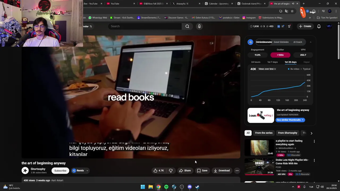Open the YouTube account avatar menu

[329, 26]
